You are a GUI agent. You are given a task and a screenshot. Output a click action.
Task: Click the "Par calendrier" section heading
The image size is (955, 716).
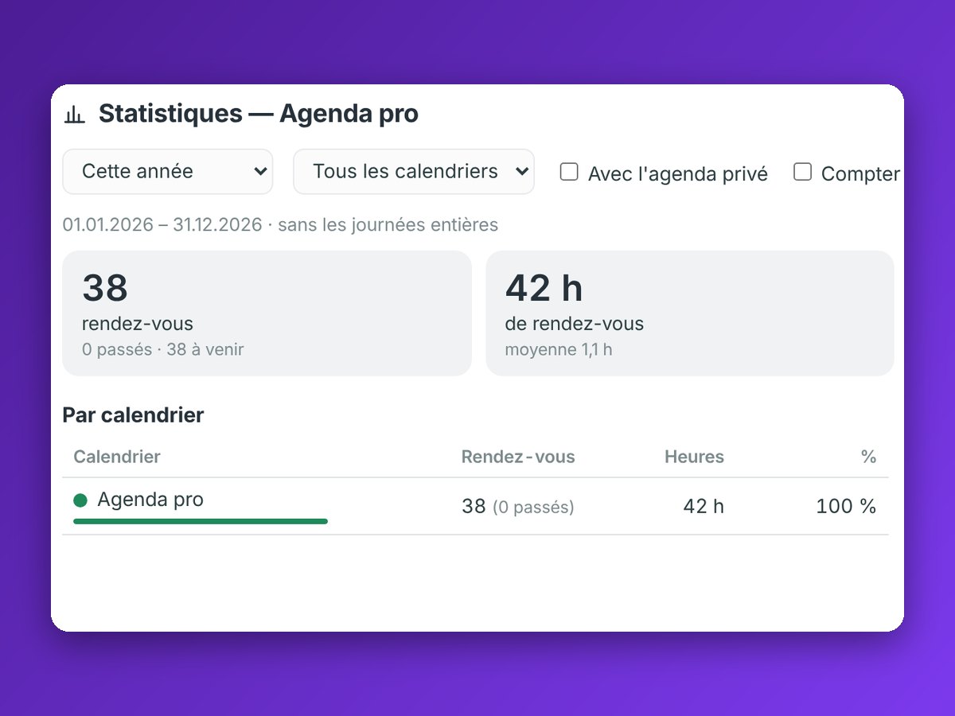tap(133, 415)
